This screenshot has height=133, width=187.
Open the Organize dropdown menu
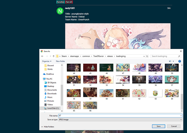pos(47,61)
